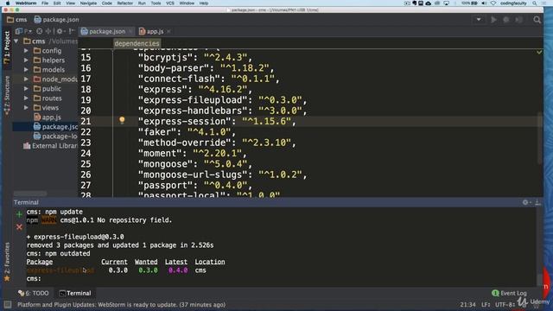This screenshot has height=311, width=553.
Task: Click the collapse all icon in Project panel
Action: pos(48,31)
